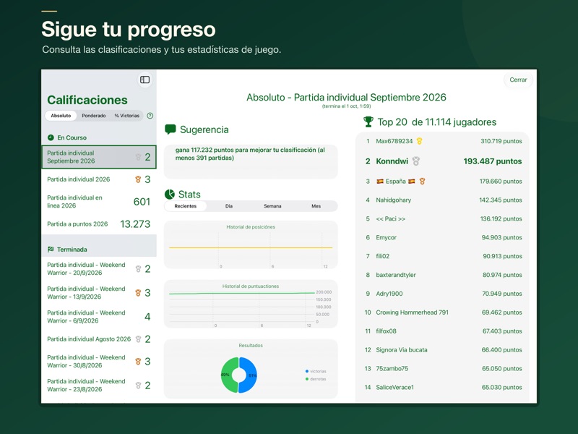578x434 pixels.
Task: Switch to the % Victorias rating mode
Action: 127,116
